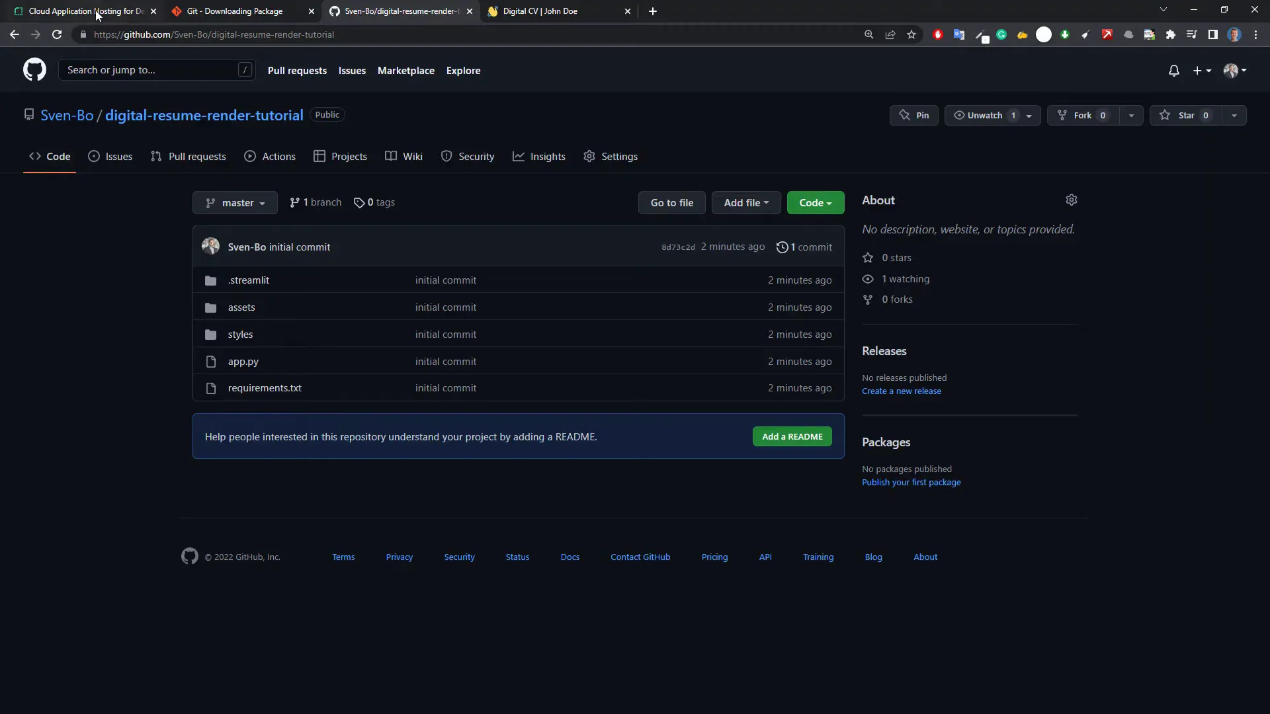Image resolution: width=1270 pixels, height=714 pixels.
Task: Click the GitHub home logo icon
Action: [34, 69]
